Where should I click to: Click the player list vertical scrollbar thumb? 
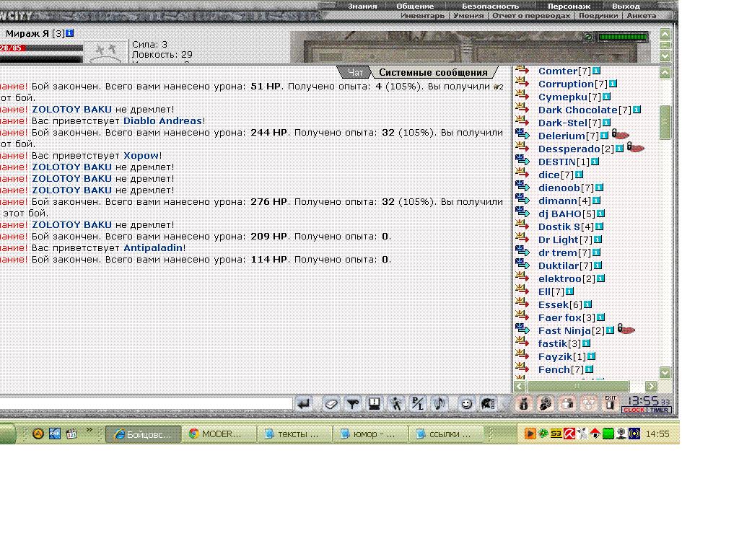click(x=665, y=122)
